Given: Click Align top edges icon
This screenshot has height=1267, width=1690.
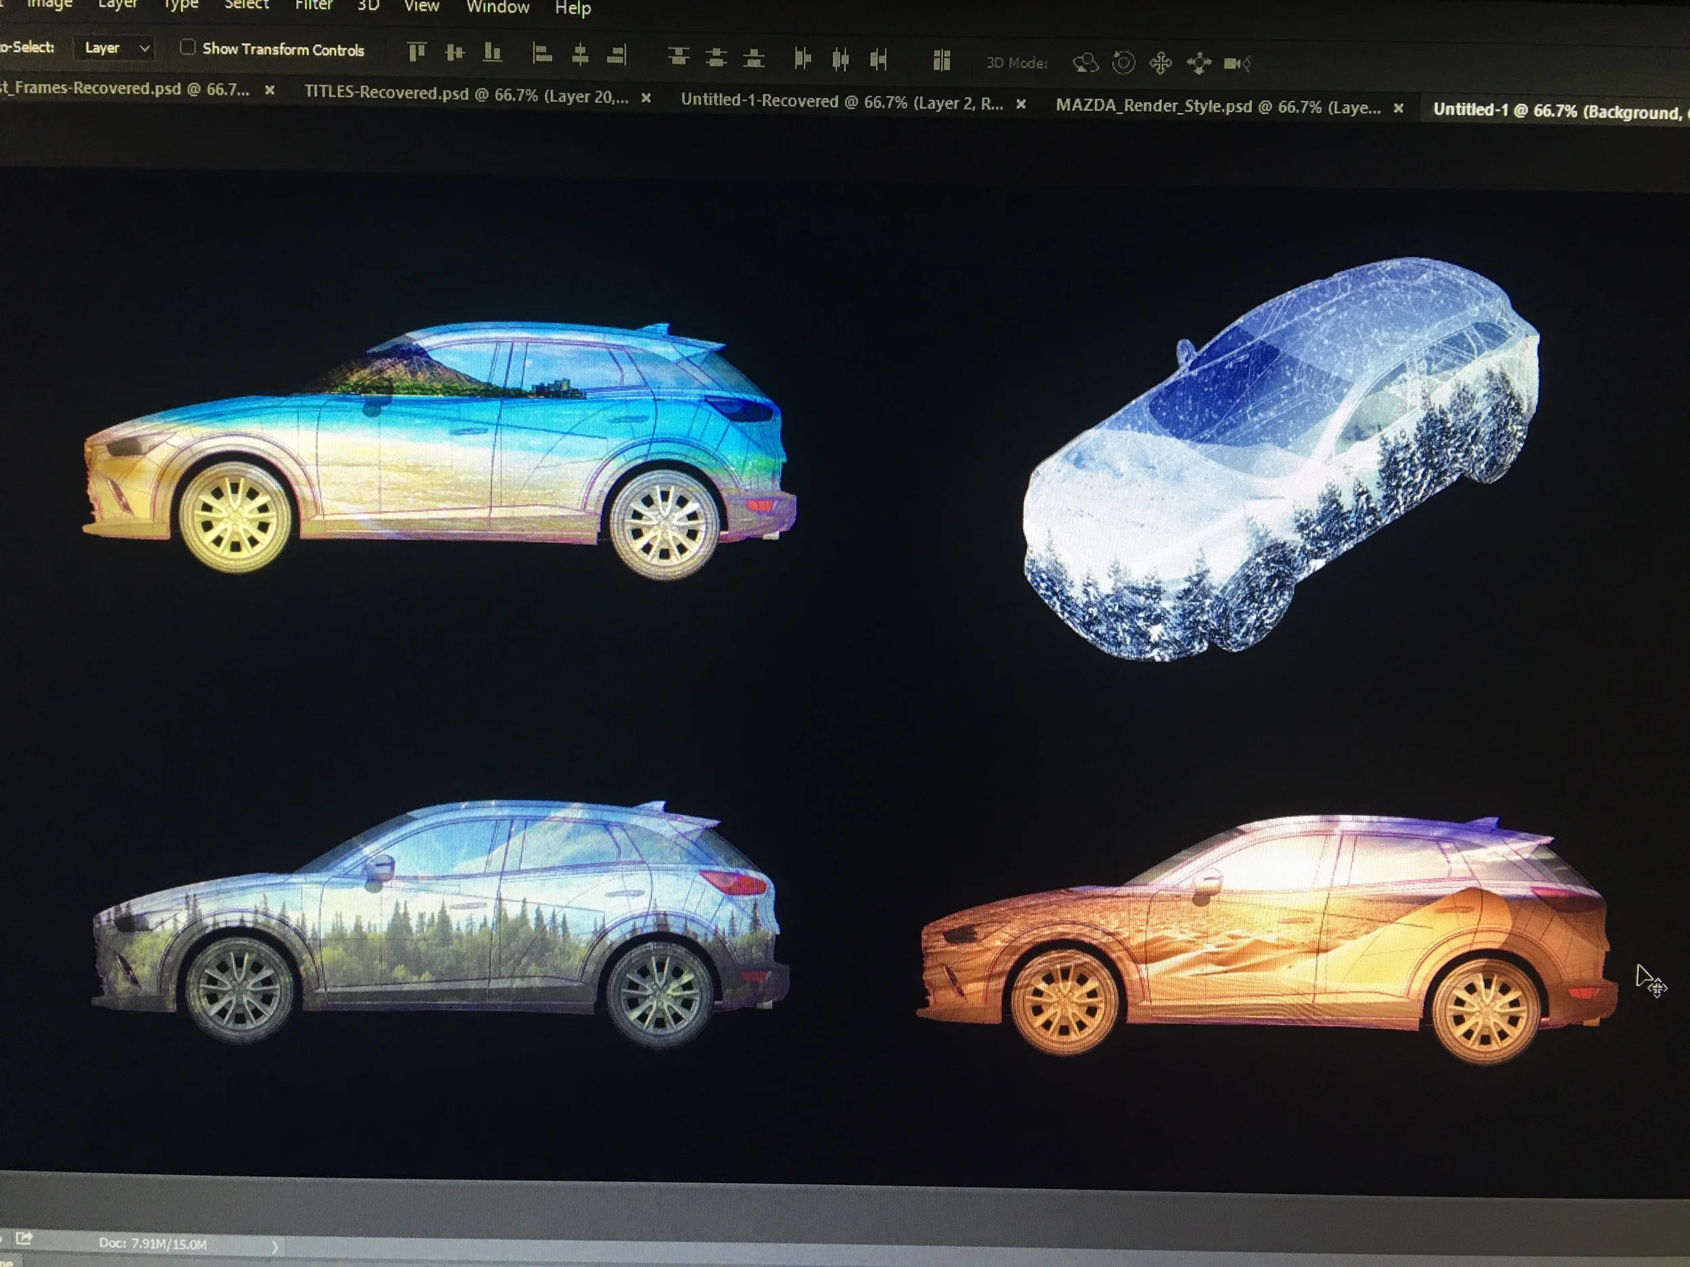Looking at the screenshot, I should pyautogui.click(x=416, y=52).
